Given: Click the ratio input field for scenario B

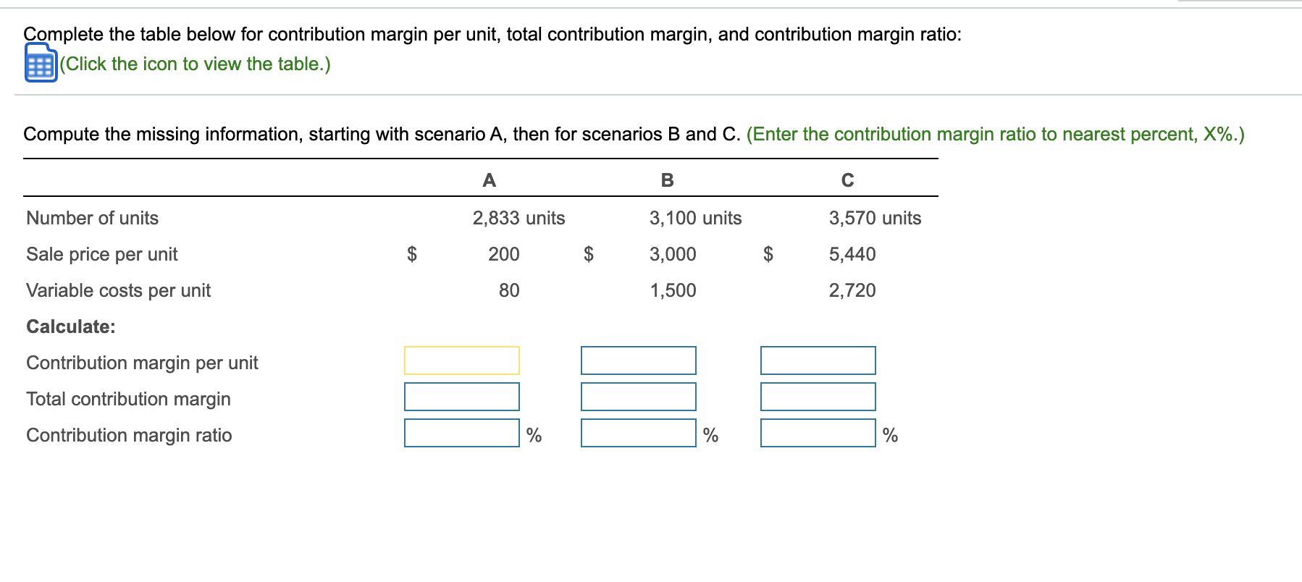Looking at the screenshot, I should click(638, 434).
